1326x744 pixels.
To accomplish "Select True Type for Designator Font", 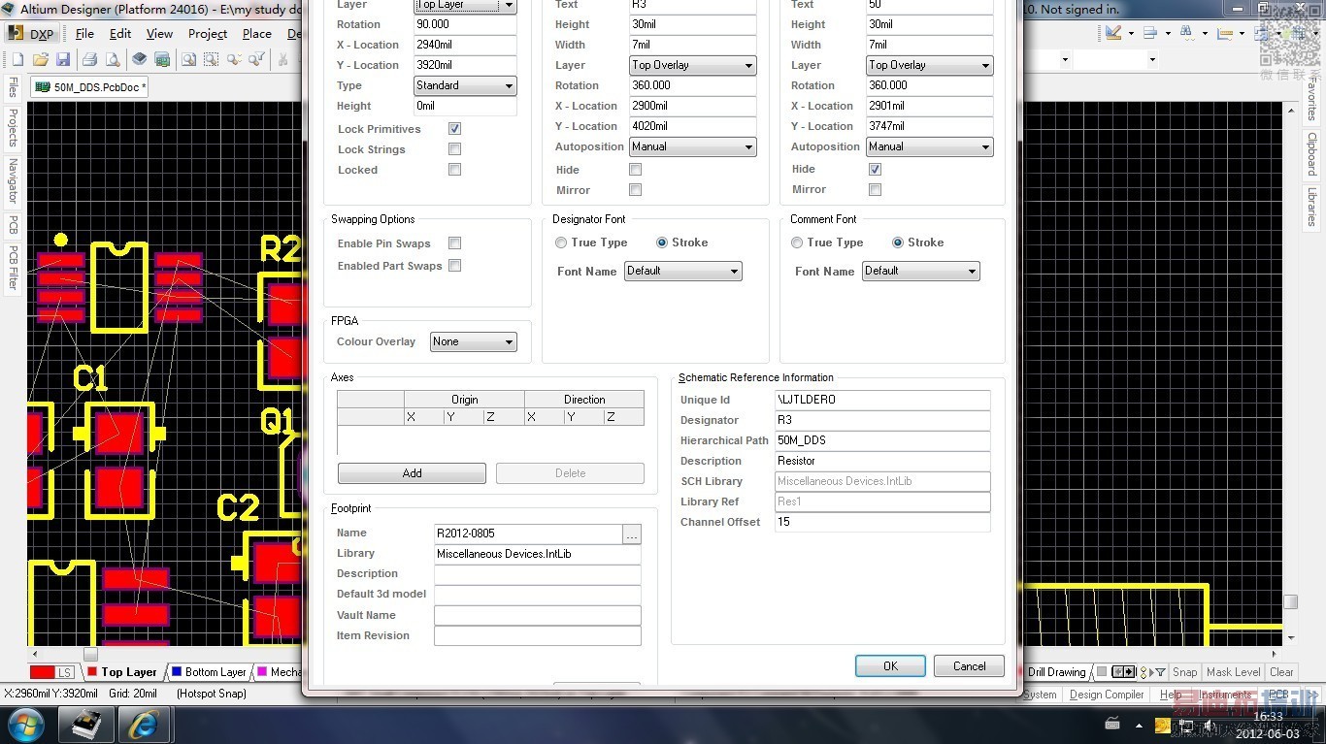I will 561,243.
